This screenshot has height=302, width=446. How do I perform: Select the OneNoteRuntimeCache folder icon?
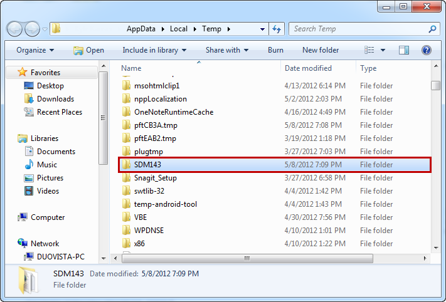(126, 112)
